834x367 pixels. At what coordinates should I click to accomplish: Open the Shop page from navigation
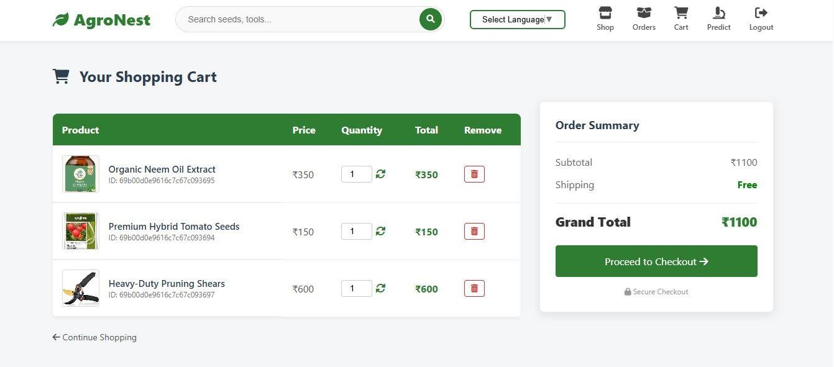click(x=605, y=19)
